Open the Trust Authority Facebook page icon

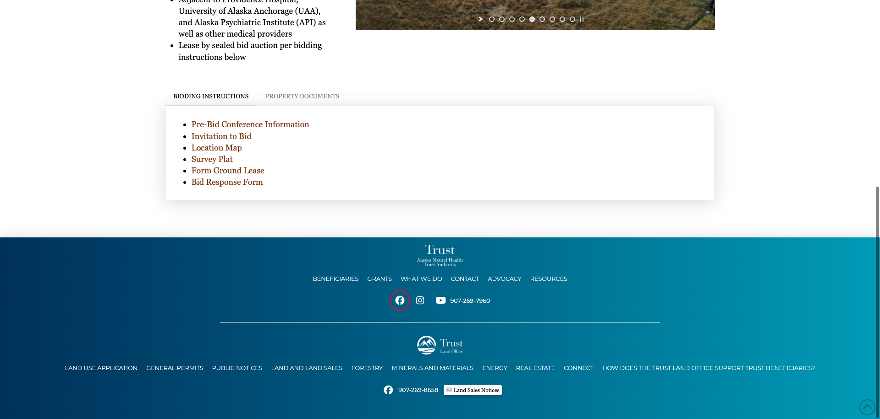[x=400, y=301]
